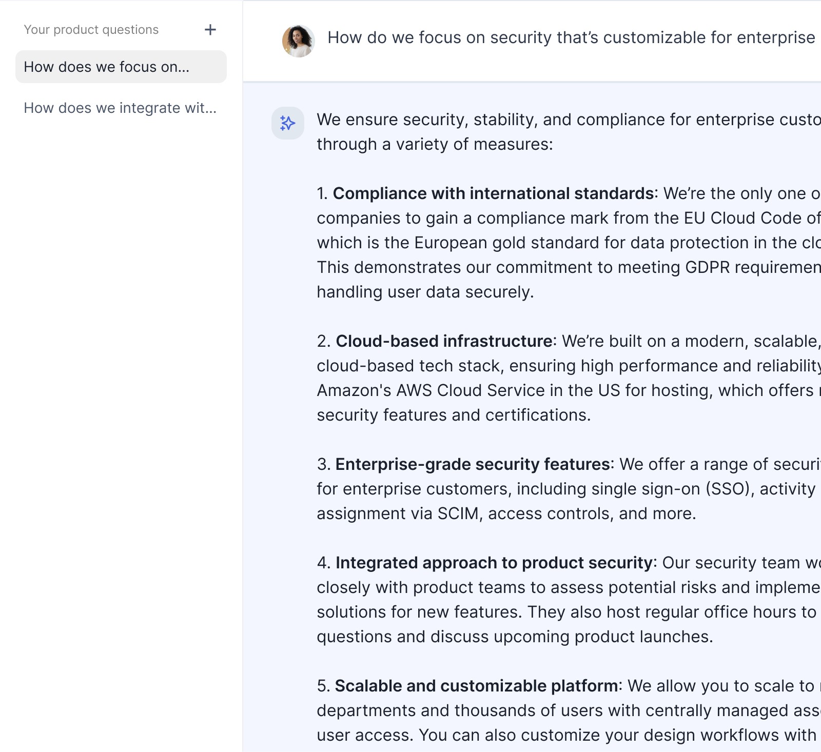This screenshot has width=821, height=752.
Task: Click the 'Enterprise-grade security features' heading
Action: pos(473,464)
